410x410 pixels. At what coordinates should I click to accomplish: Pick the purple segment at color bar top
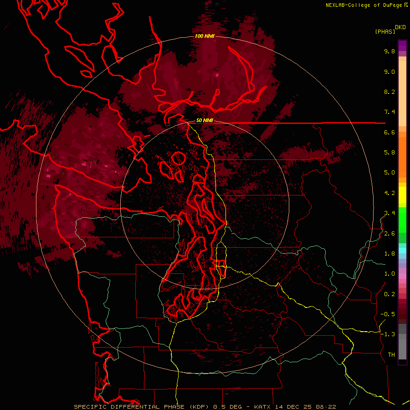(402, 46)
